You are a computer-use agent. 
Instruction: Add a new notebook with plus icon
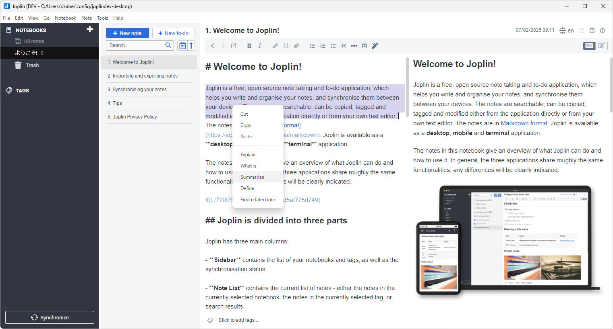click(90, 29)
